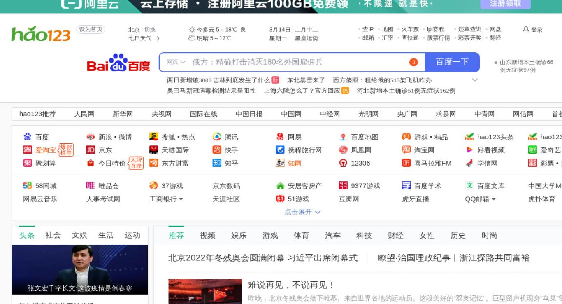Select the 财经 feed tab
This screenshot has width=562, height=304.
[395, 236]
